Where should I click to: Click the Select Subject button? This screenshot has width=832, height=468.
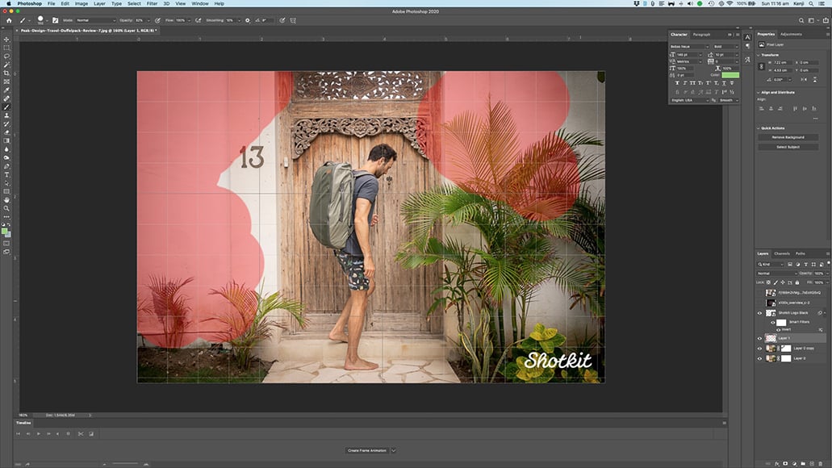pyautogui.click(x=788, y=147)
